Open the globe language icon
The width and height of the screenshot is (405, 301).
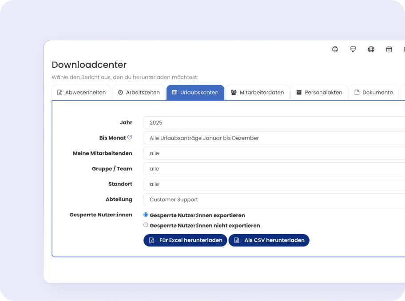[x=371, y=49]
